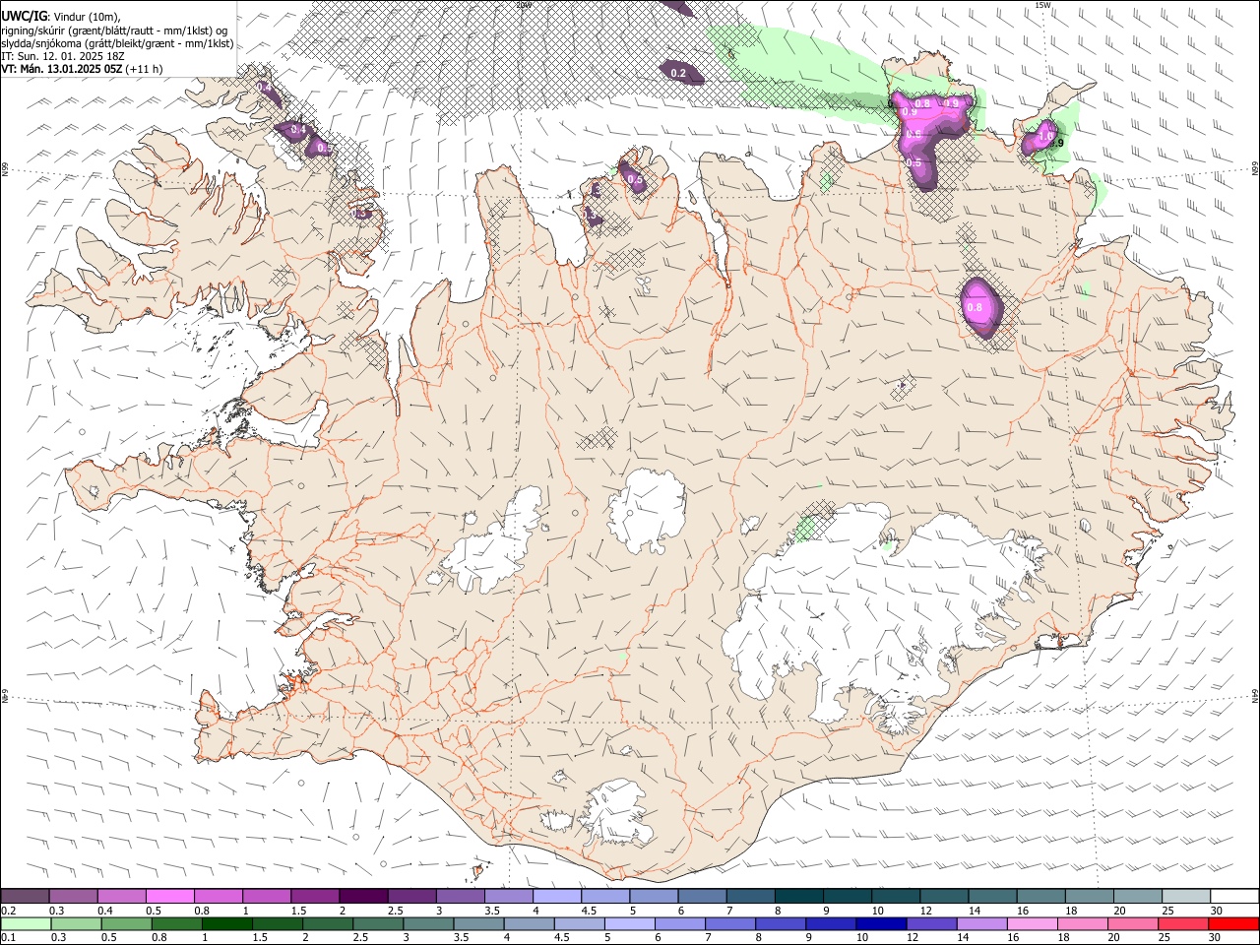The image size is (1260, 945).
Task: Click the '(+11 h)' forecast offset text
Action: tap(145, 69)
